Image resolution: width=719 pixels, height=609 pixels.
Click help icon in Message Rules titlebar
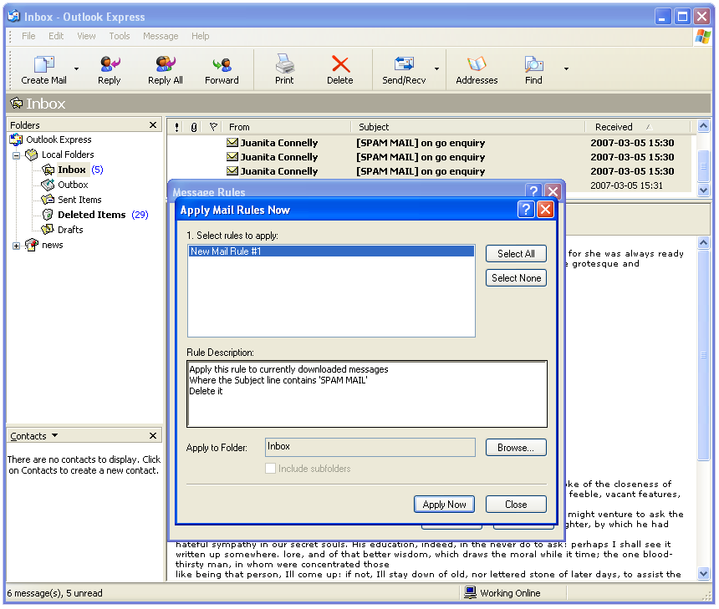tap(533, 190)
